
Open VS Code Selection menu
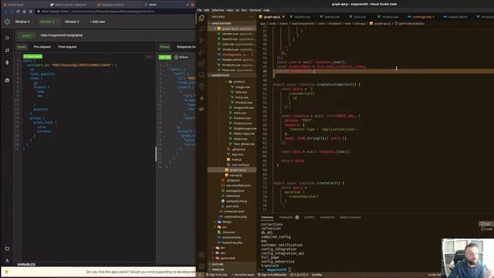click(x=218, y=10)
